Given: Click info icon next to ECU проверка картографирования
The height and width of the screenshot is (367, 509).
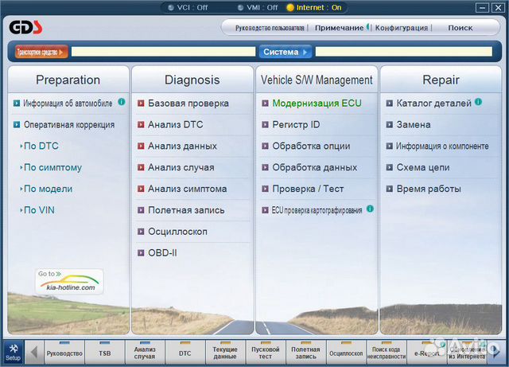Looking at the screenshot, I should [370, 209].
